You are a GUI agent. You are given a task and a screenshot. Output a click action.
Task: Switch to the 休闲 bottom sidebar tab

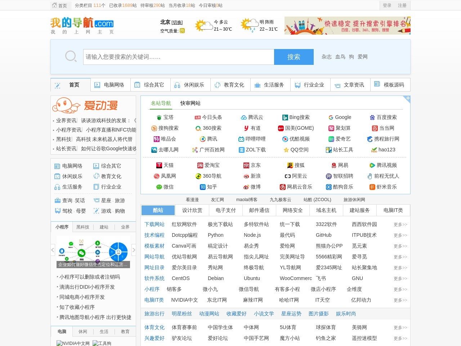(83, 332)
